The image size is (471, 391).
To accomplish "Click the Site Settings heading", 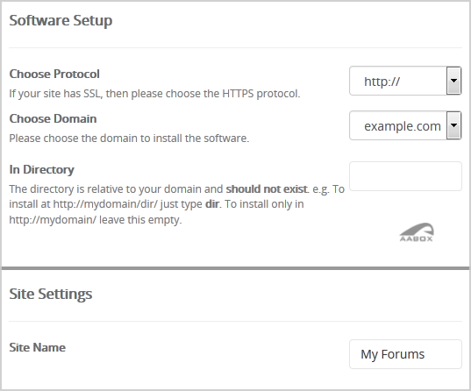I will coord(51,294).
